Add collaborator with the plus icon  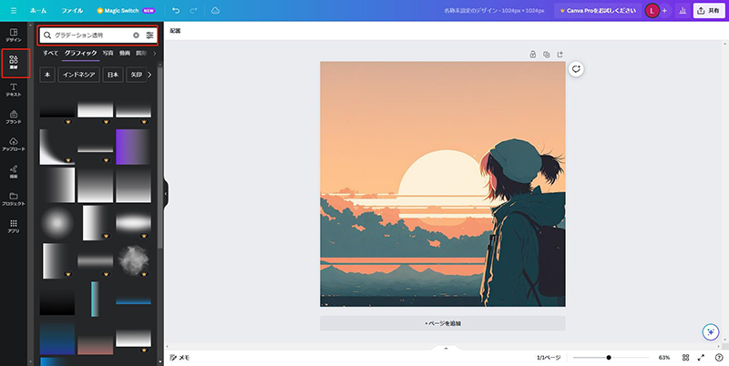pos(664,11)
